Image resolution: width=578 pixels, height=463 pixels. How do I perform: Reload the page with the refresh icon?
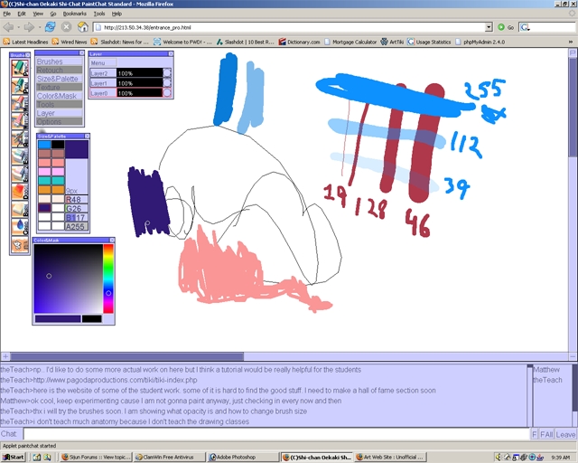pos(51,27)
